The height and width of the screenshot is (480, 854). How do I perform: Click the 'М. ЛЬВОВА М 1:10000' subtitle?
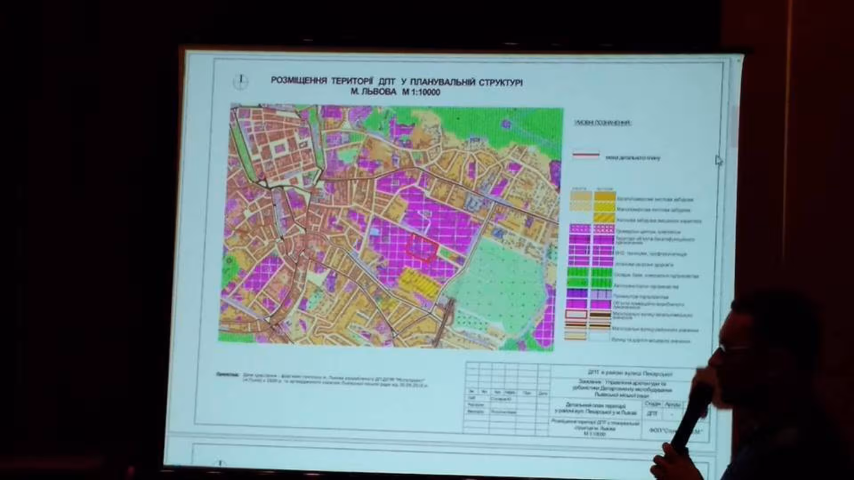[x=395, y=92]
